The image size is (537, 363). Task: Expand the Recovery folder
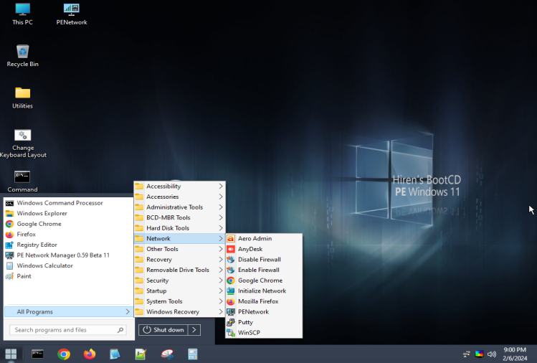pyautogui.click(x=179, y=260)
